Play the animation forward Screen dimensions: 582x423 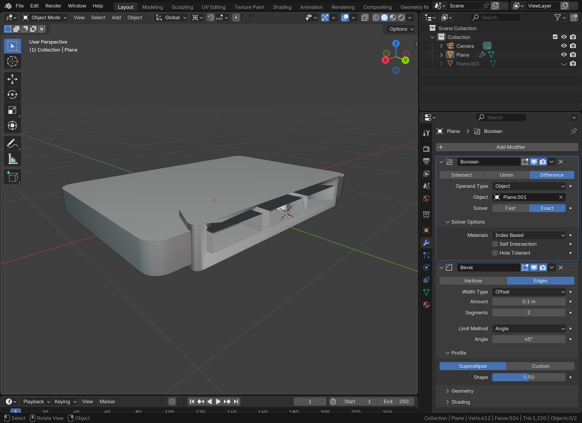point(218,402)
